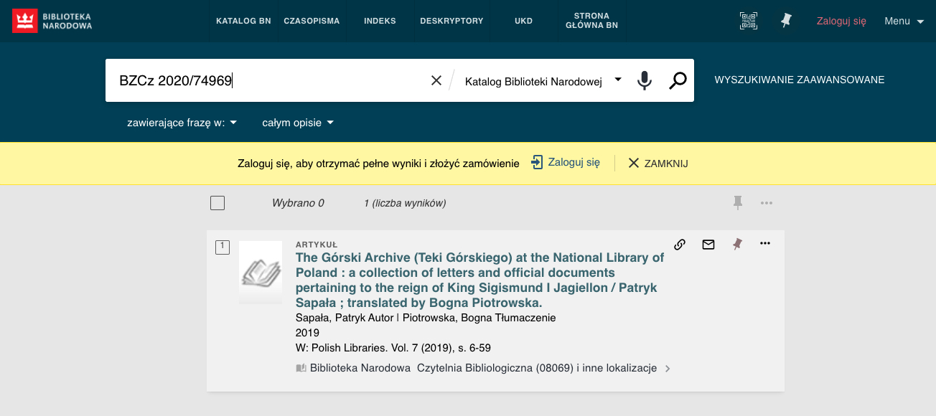The width and height of the screenshot is (936, 416).
Task: Open UKD in the top navigation
Action: [523, 21]
